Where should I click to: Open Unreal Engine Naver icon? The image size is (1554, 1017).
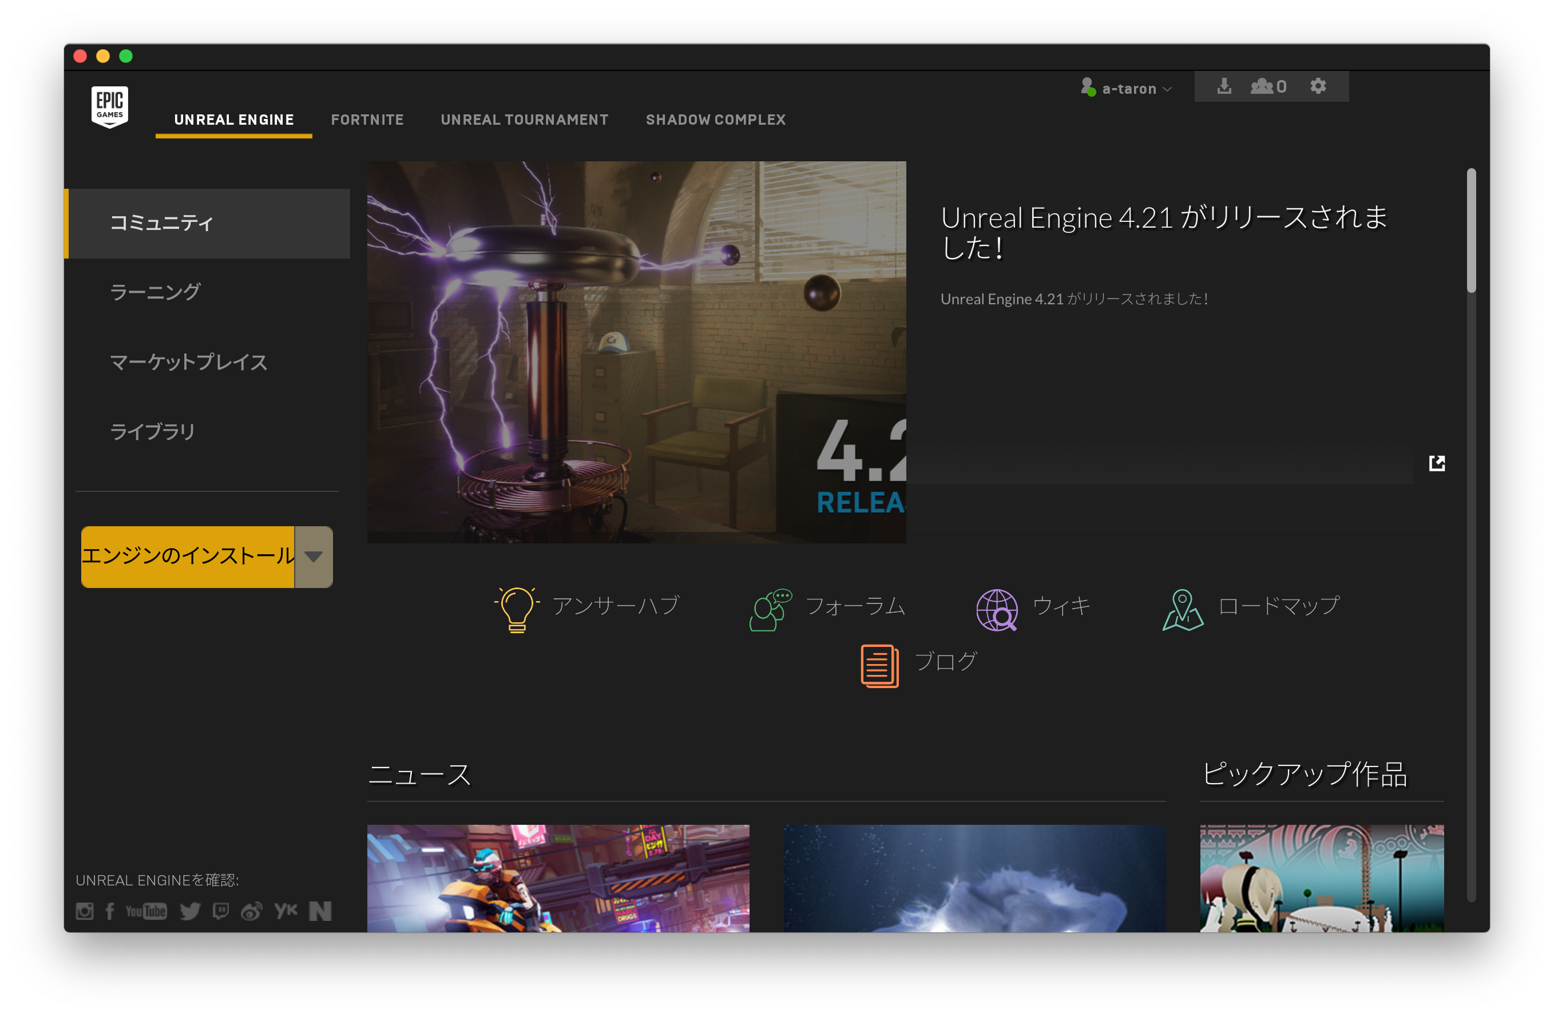(x=320, y=911)
